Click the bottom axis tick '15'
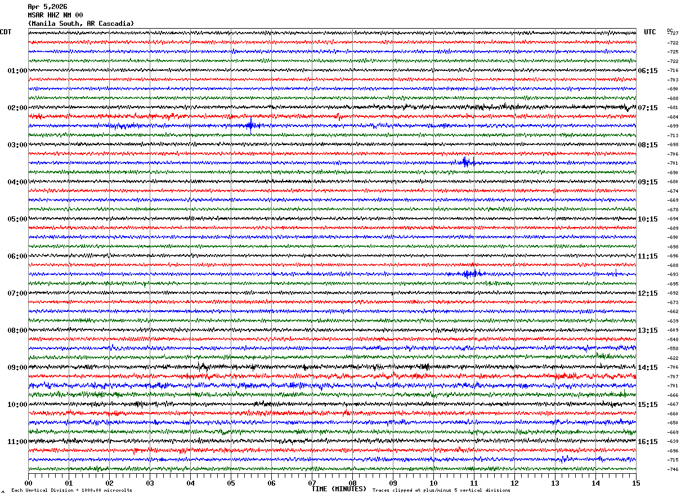681x498 pixels. click(x=636, y=483)
